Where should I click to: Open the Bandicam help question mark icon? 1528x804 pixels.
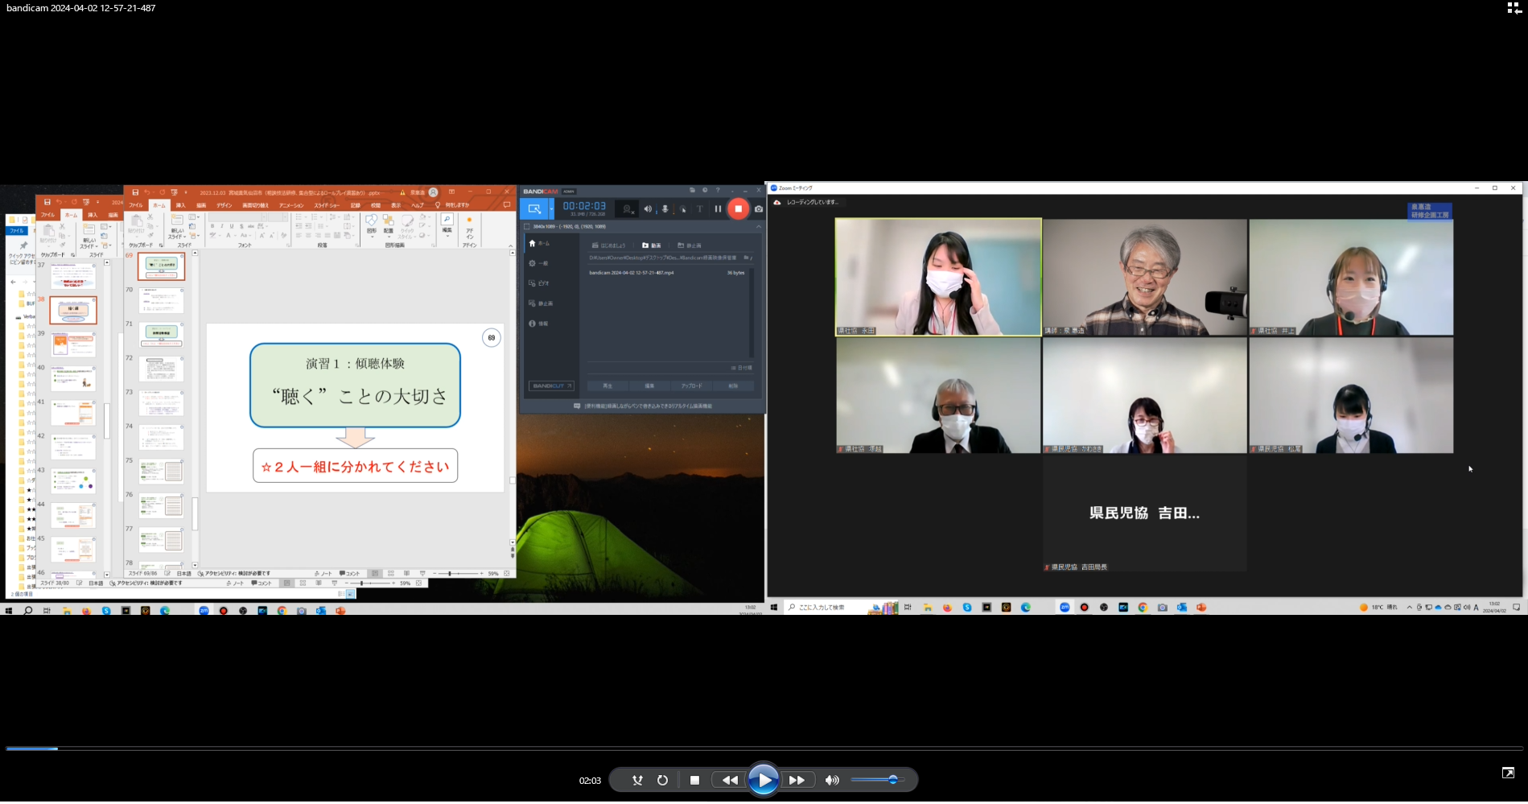click(x=718, y=191)
